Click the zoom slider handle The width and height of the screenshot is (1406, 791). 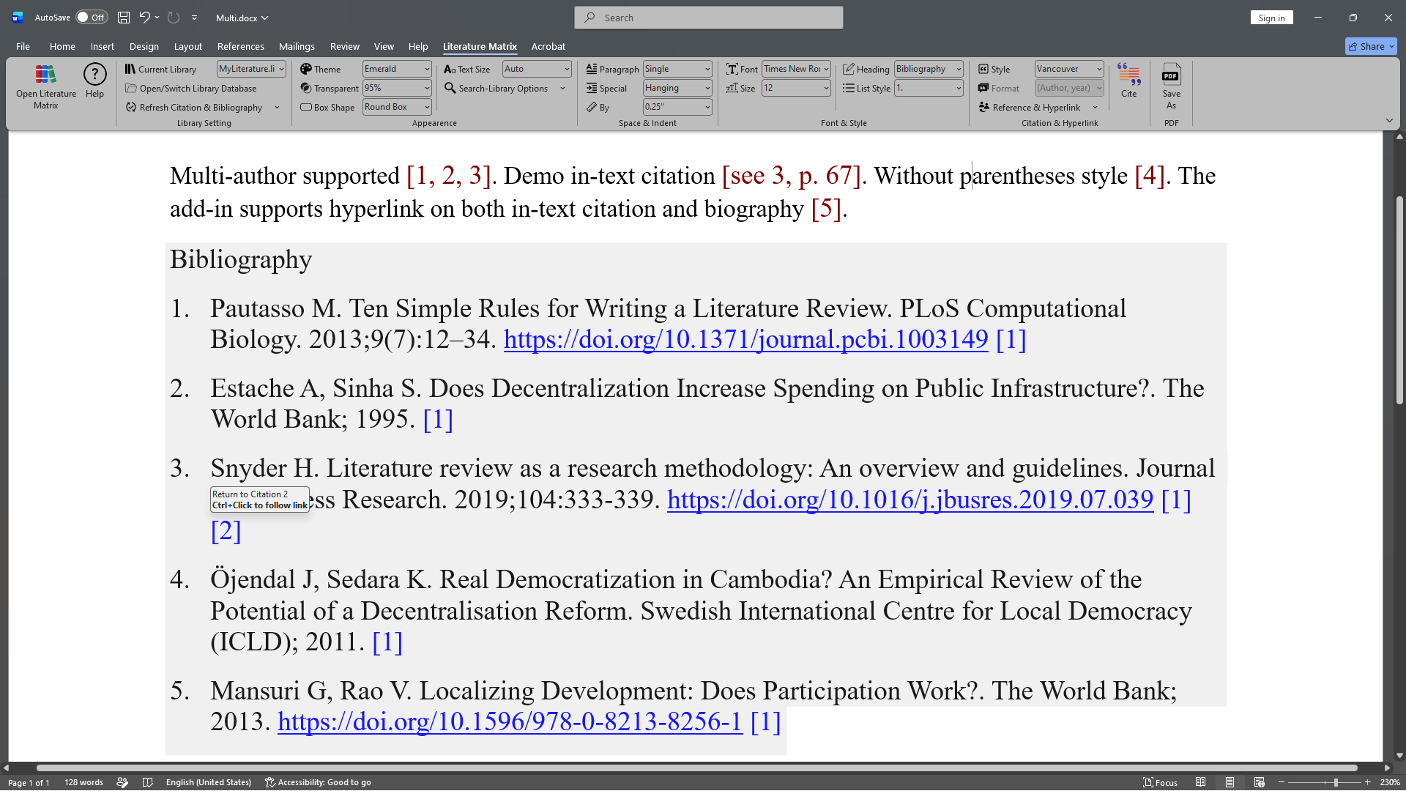point(1336,782)
